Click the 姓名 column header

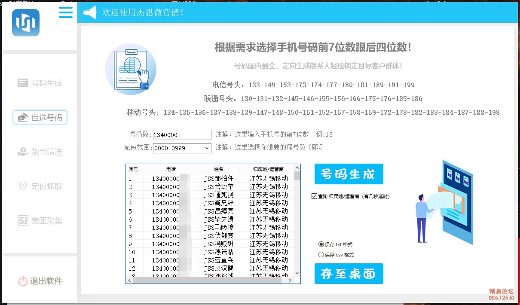(219, 169)
